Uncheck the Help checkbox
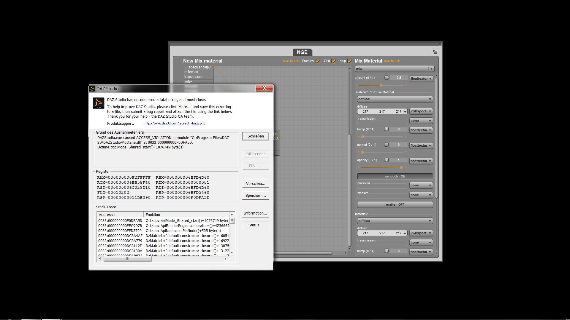Viewport: 570px width, 320px height. click(349, 61)
